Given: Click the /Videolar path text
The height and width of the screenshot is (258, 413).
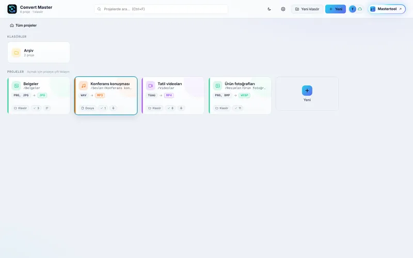Looking at the screenshot, I should 166,88.
